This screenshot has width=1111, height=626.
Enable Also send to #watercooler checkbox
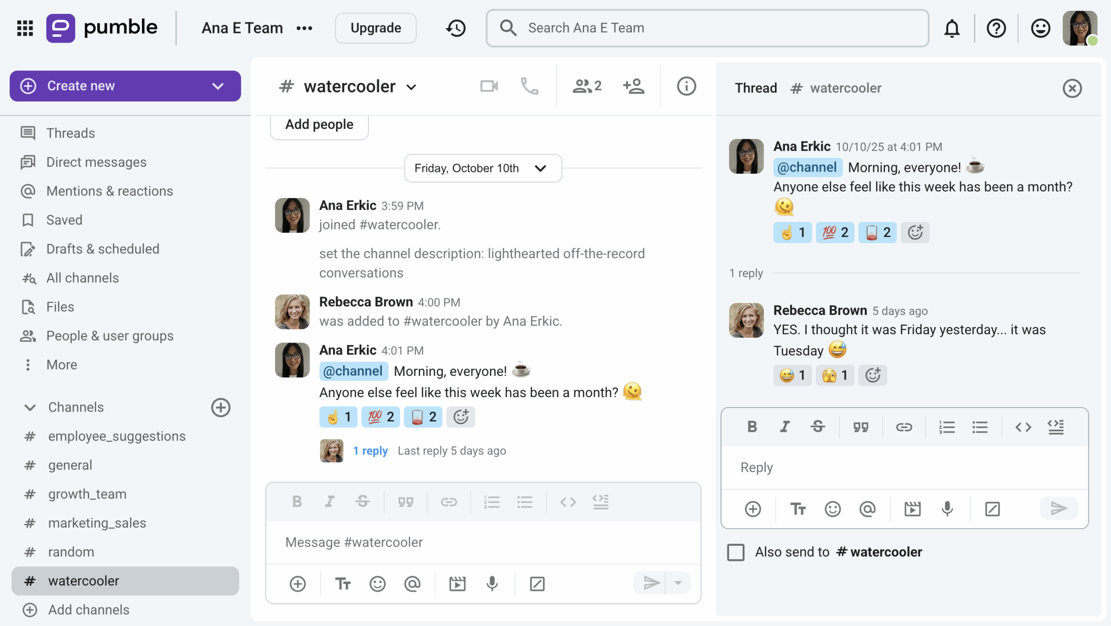736,552
